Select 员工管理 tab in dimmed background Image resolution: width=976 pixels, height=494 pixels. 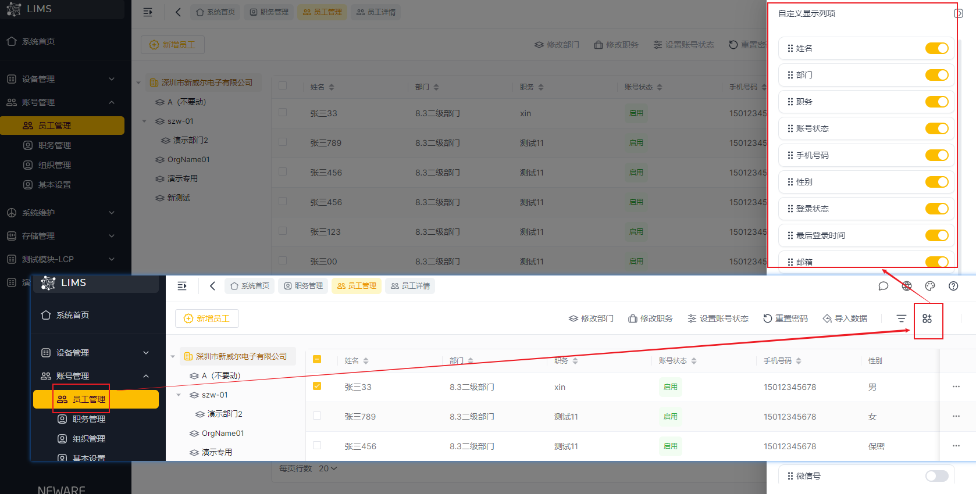coord(322,12)
